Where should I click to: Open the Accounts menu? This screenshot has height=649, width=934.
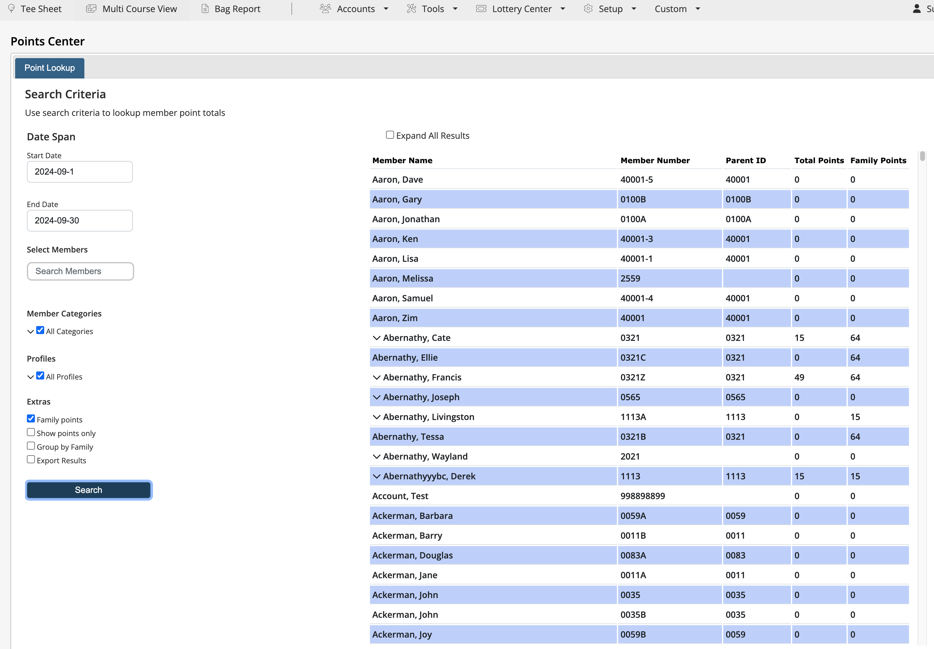(x=356, y=9)
